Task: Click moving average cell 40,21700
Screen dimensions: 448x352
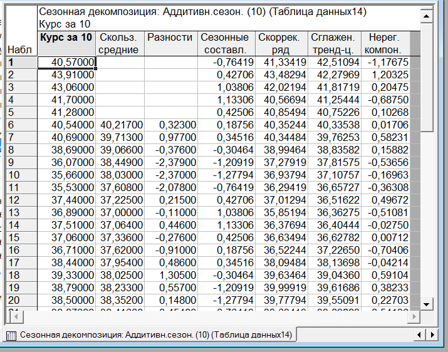Action: [120, 125]
